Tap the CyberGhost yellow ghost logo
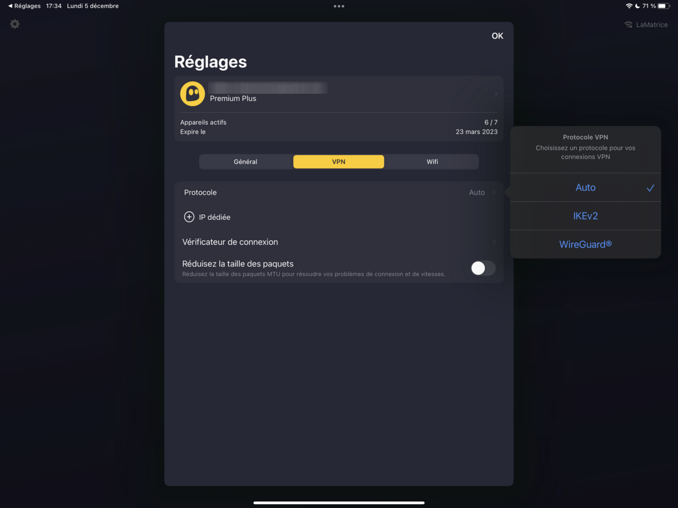Screen dimensions: 678x508 (192, 94)
